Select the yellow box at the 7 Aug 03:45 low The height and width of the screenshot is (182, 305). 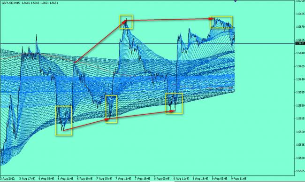[x=111, y=109]
